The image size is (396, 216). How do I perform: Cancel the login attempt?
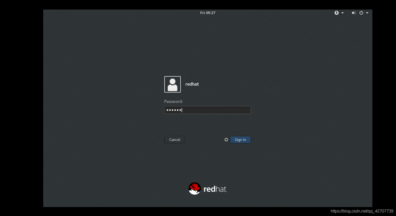tap(174, 140)
